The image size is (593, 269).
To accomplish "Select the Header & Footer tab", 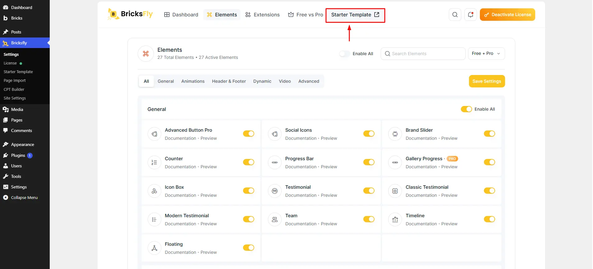I will [x=229, y=81].
